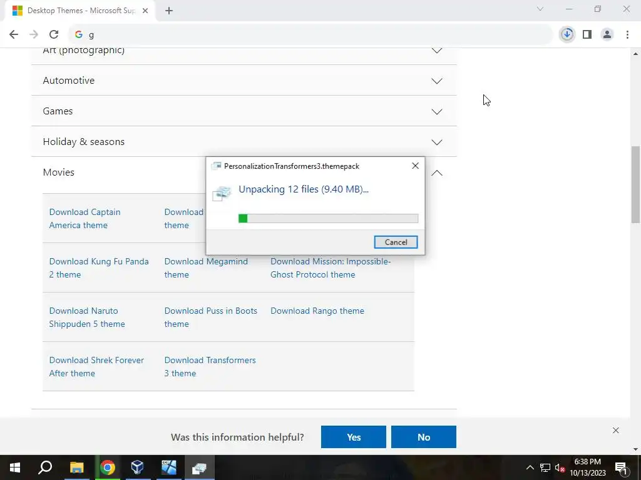Answer No to helpful feedback
Viewport: 641px width, 480px height.
(x=424, y=437)
